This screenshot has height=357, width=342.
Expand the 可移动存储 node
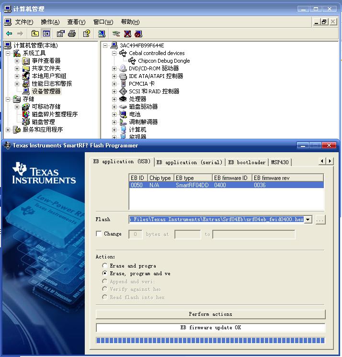coord(17,107)
